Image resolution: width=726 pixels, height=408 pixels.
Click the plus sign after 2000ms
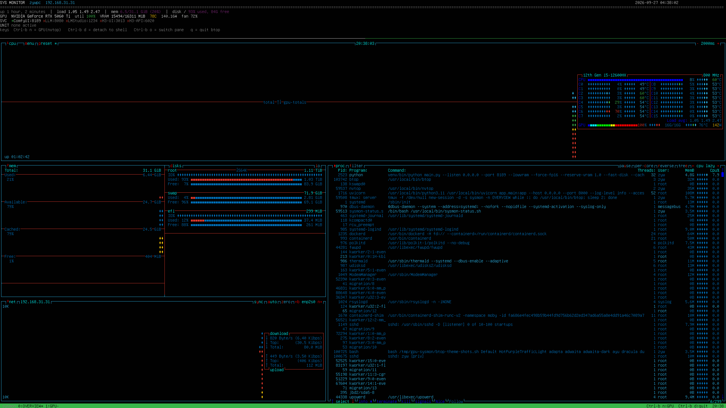pos(718,43)
